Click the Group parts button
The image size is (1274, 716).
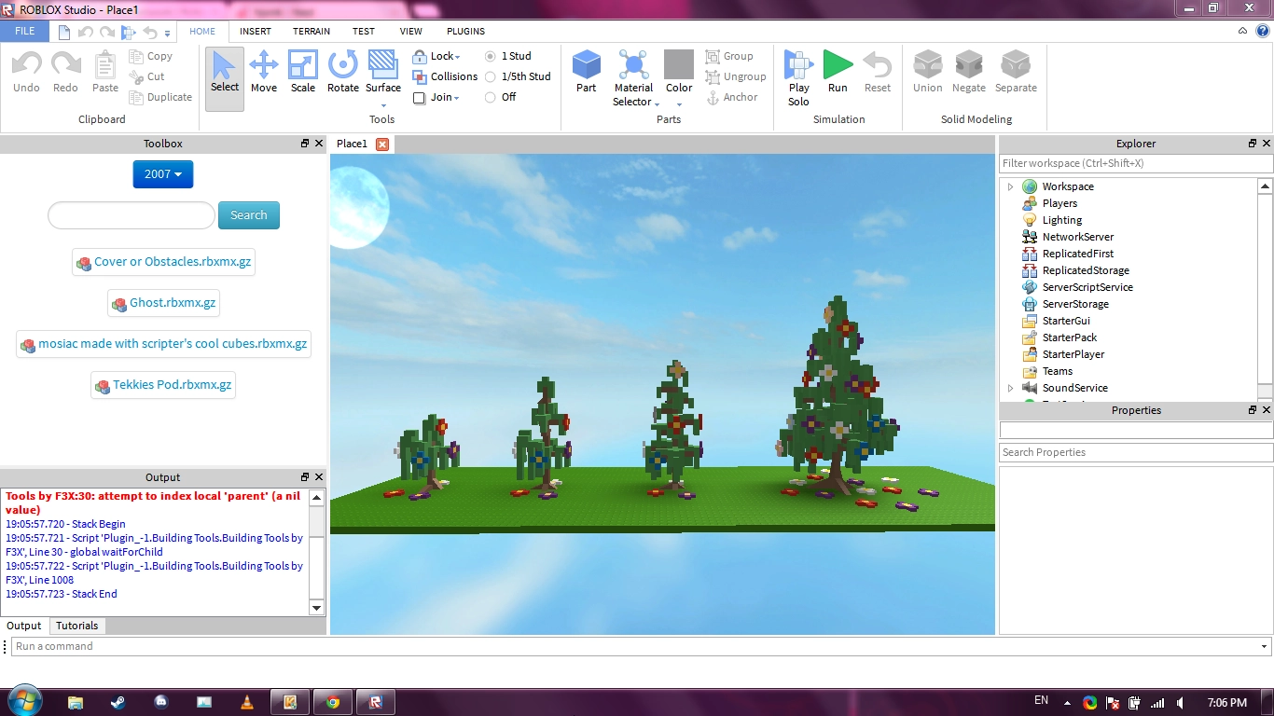coord(729,56)
